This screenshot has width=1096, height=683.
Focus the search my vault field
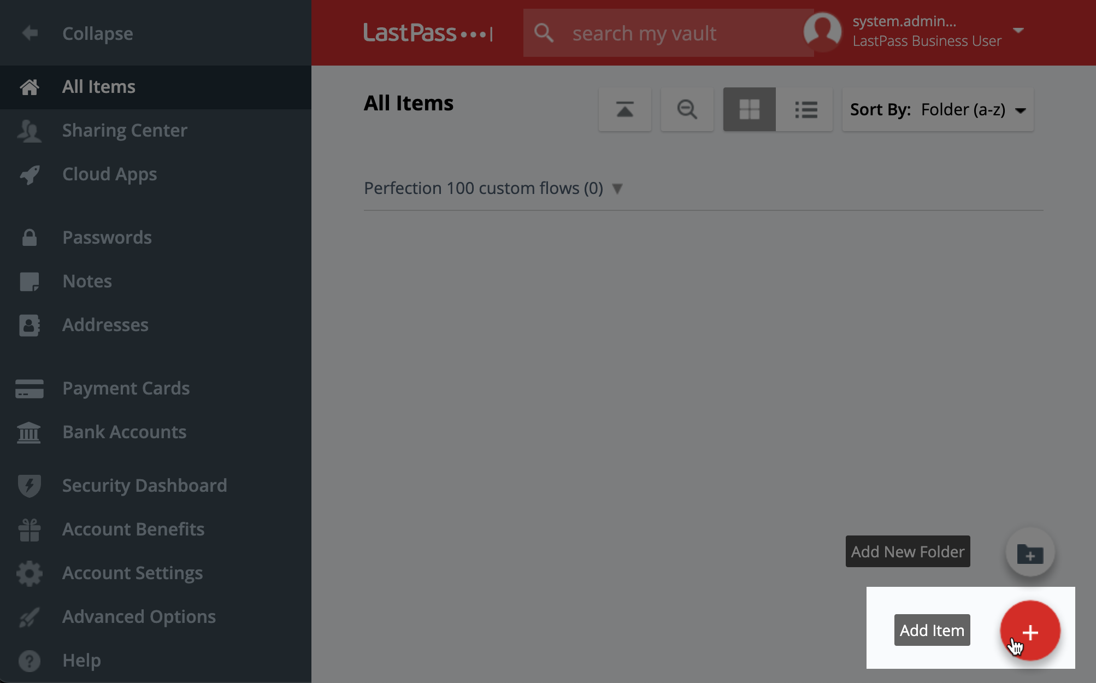(669, 33)
